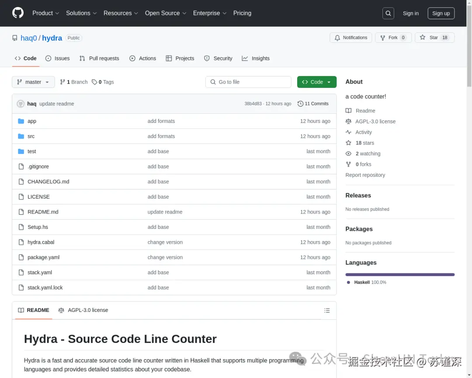Switch to the Issues tab
This screenshot has width=472, height=378.
58,59
